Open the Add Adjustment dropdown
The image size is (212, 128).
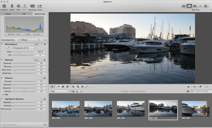coord(10,40)
